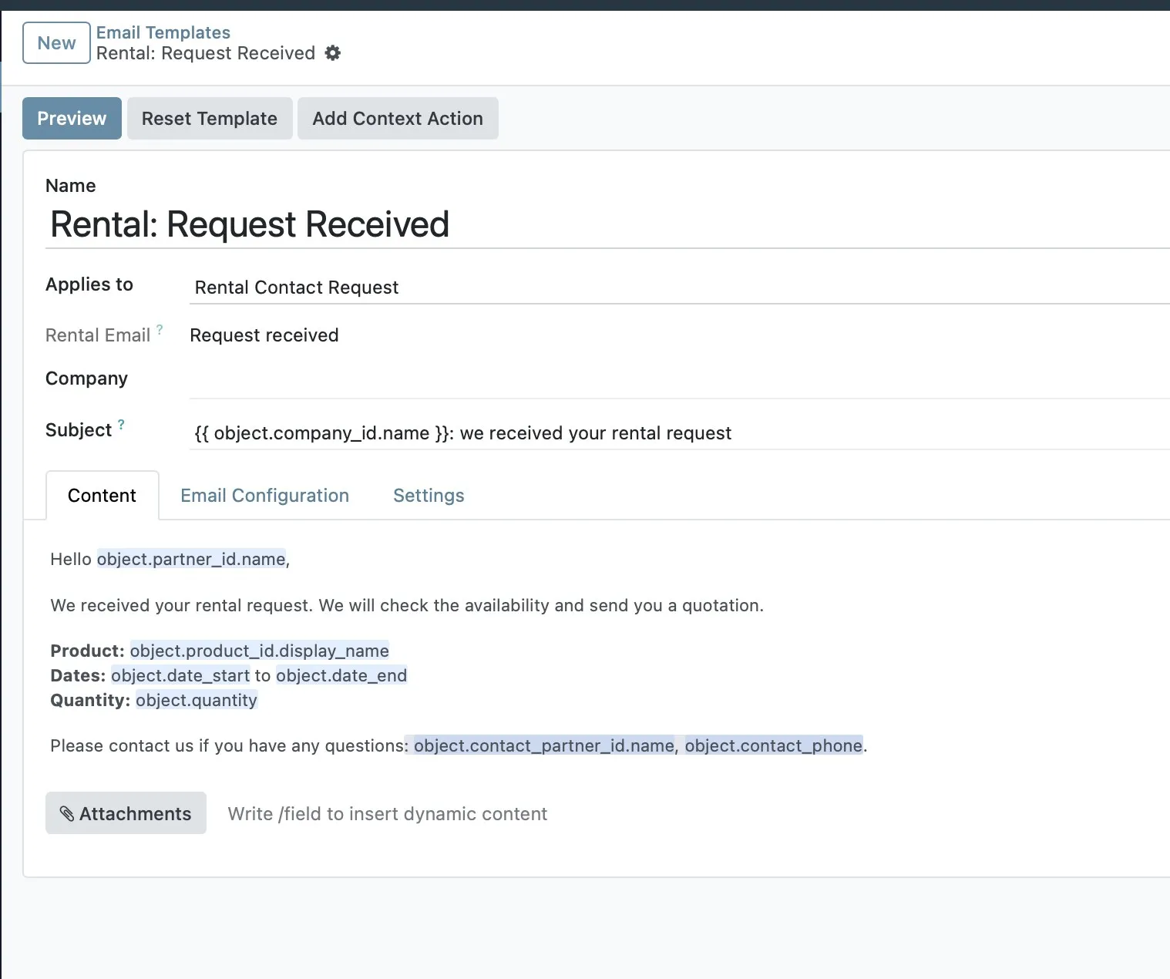Click the Rental Email value 'Request received'

click(264, 335)
